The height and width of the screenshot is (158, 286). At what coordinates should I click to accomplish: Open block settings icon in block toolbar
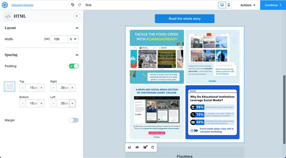(x=129, y=147)
